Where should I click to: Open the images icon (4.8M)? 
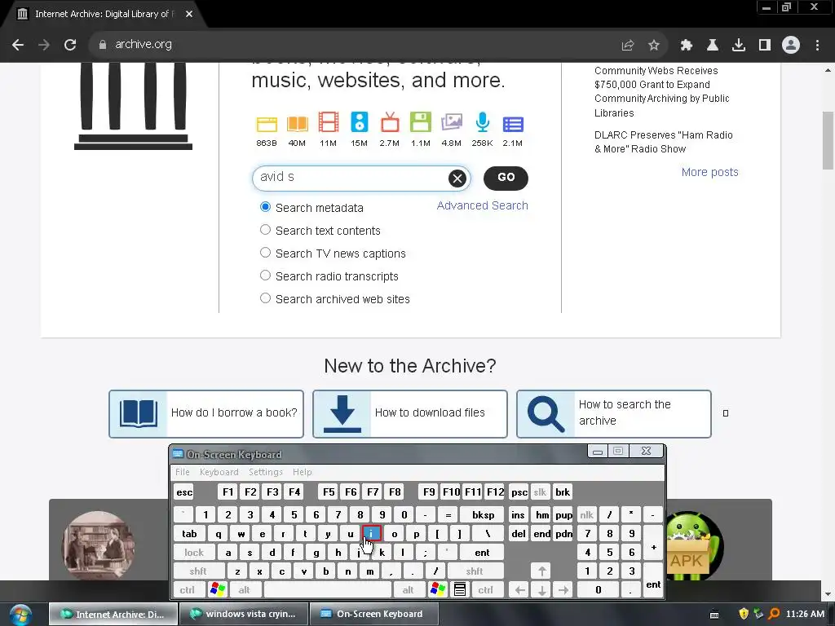click(x=451, y=122)
